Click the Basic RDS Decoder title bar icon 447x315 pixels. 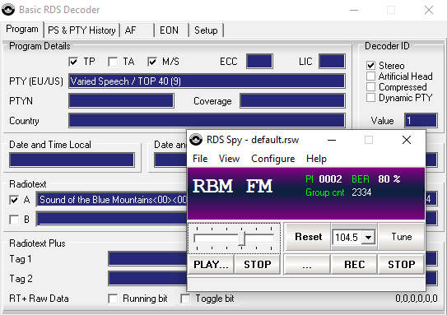(8, 10)
